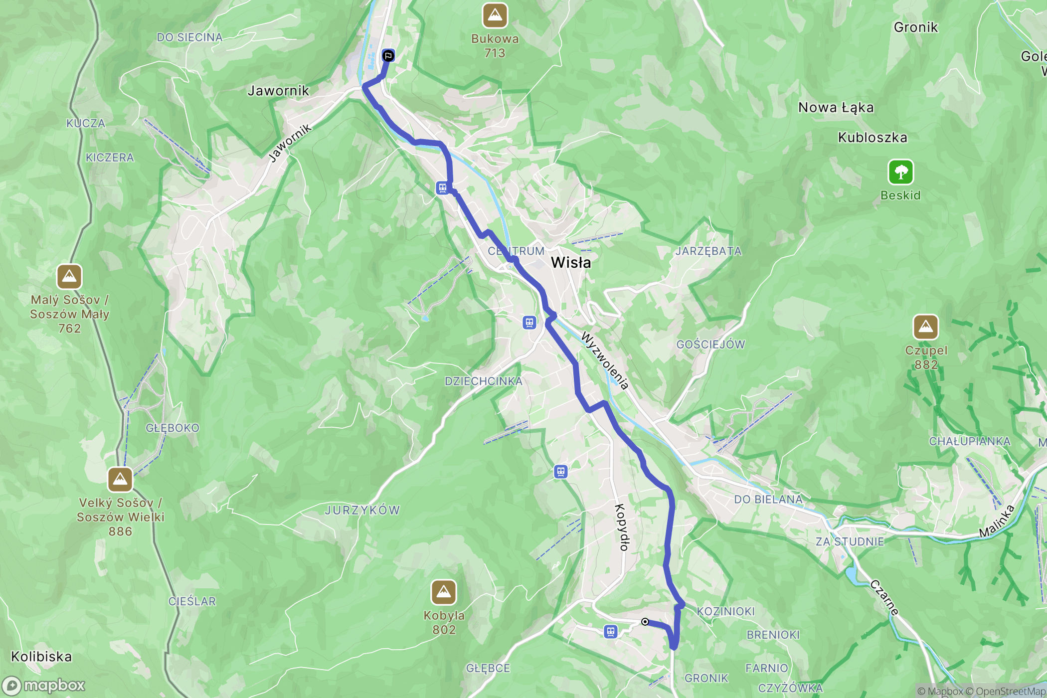Select the train station icon near Dziechcinka
The height and width of the screenshot is (698, 1047).
point(529,323)
